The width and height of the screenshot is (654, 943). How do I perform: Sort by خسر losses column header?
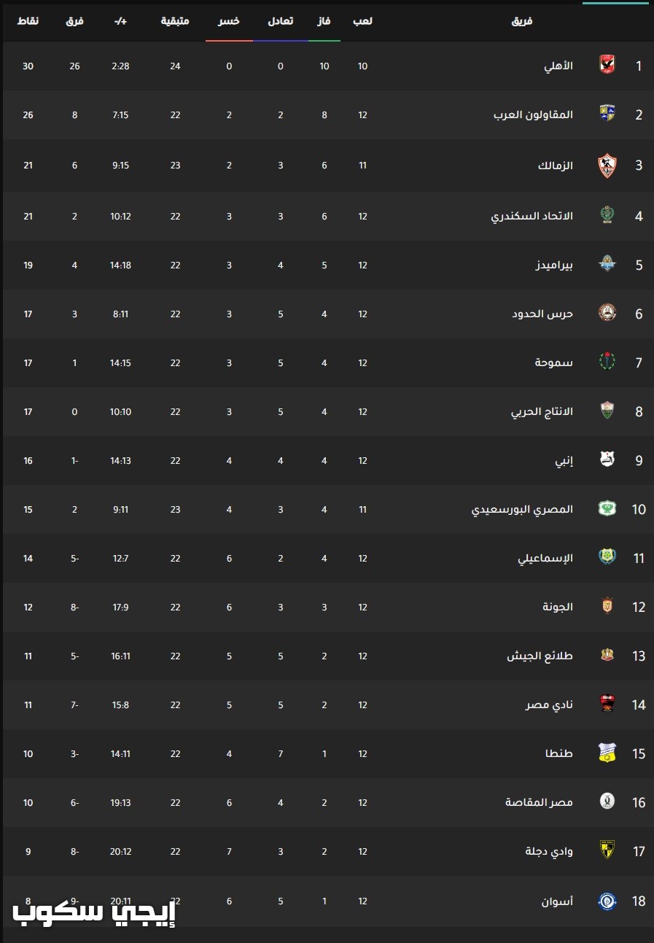point(229,22)
